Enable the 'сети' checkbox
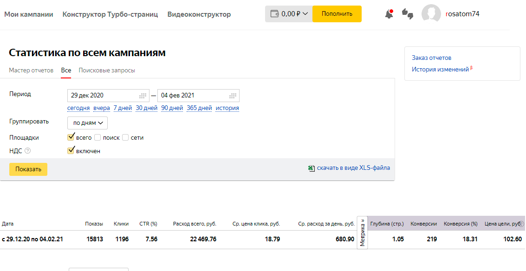This screenshot has width=526, height=271. 125,137
